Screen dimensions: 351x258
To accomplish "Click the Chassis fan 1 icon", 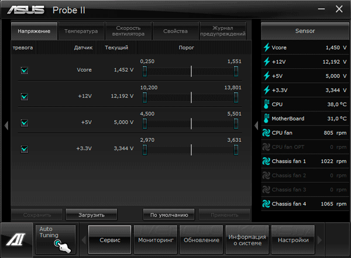I will pyautogui.click(x=266, y=161).
